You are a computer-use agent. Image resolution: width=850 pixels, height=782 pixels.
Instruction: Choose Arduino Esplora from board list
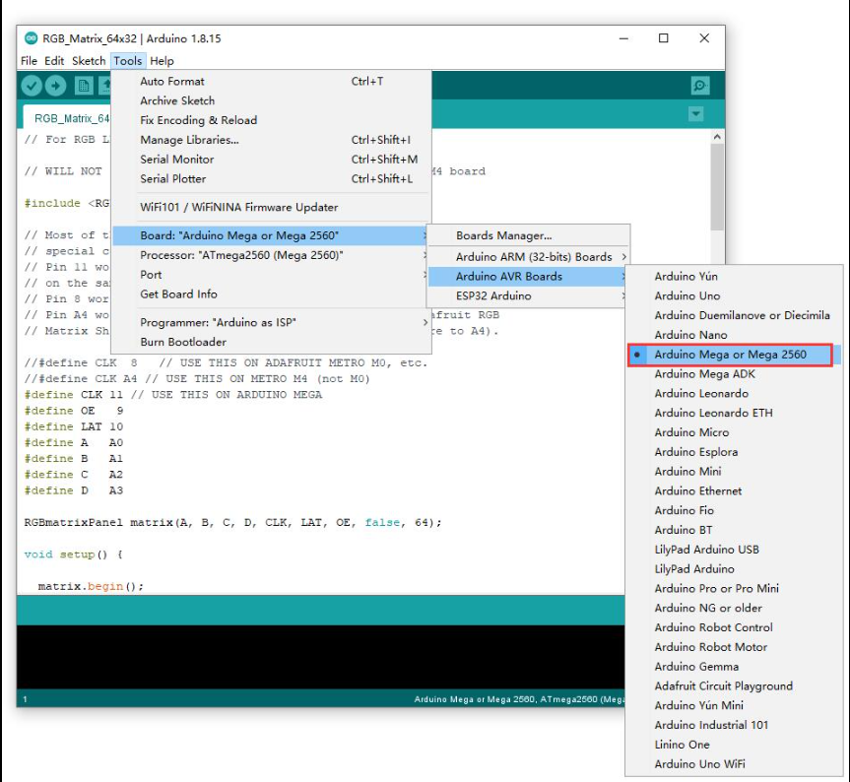pyautogui.click(x=734, y=452)
